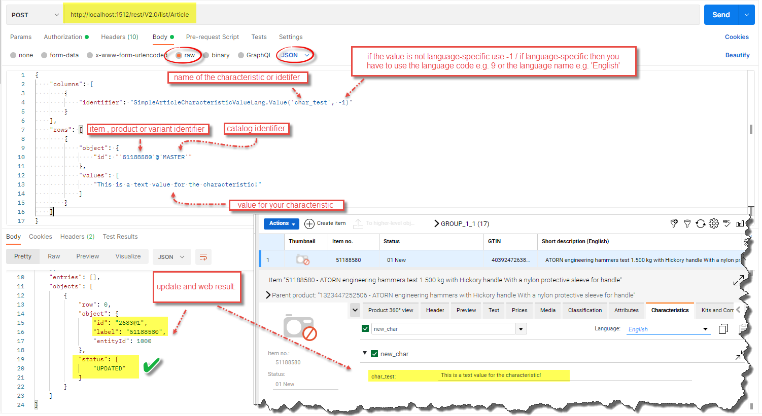
Task: Click the ABC spell check icon
Action: pyautogui.click(x=726, y=223)
